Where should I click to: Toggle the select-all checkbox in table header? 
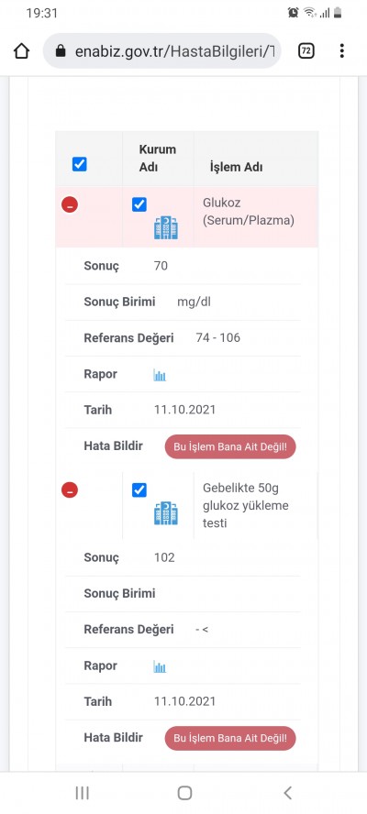pyautogui.click(x=80, y=165)
